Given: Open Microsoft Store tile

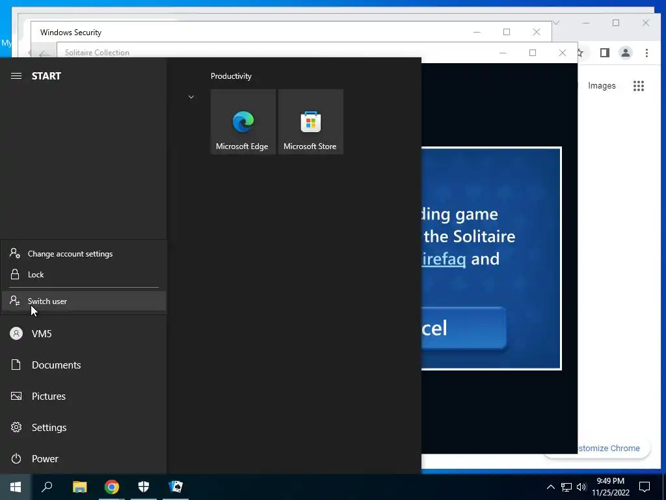Looking at the screenshot, I should pos(310,122).
